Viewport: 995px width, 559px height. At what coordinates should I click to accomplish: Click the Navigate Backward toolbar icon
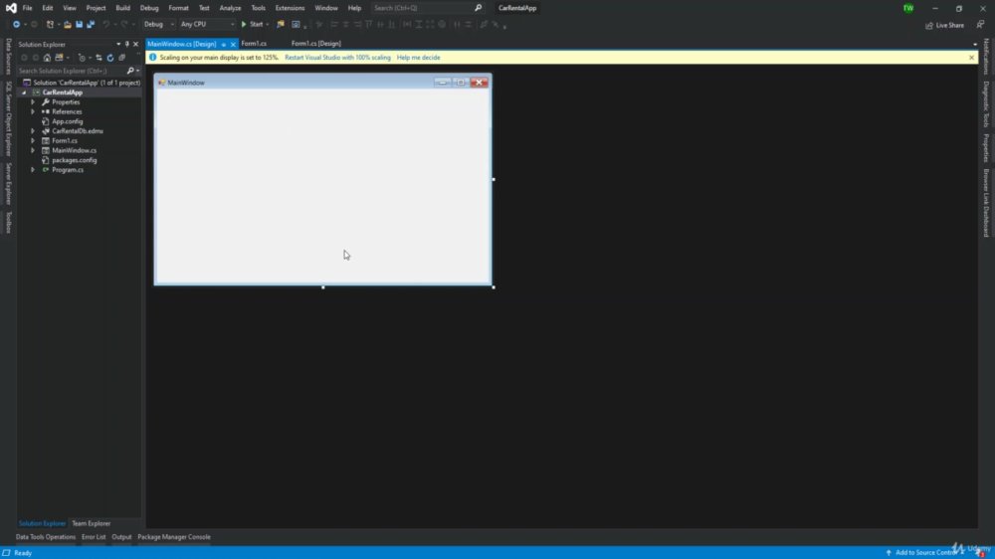pos(16,24)
